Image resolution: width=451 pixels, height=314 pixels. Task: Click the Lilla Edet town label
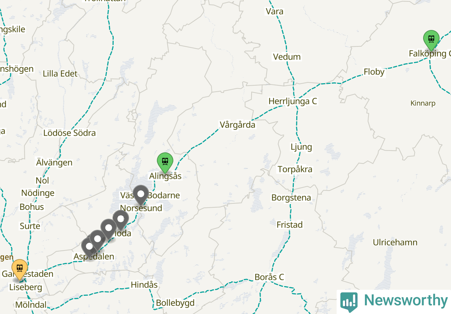point(60,74)
